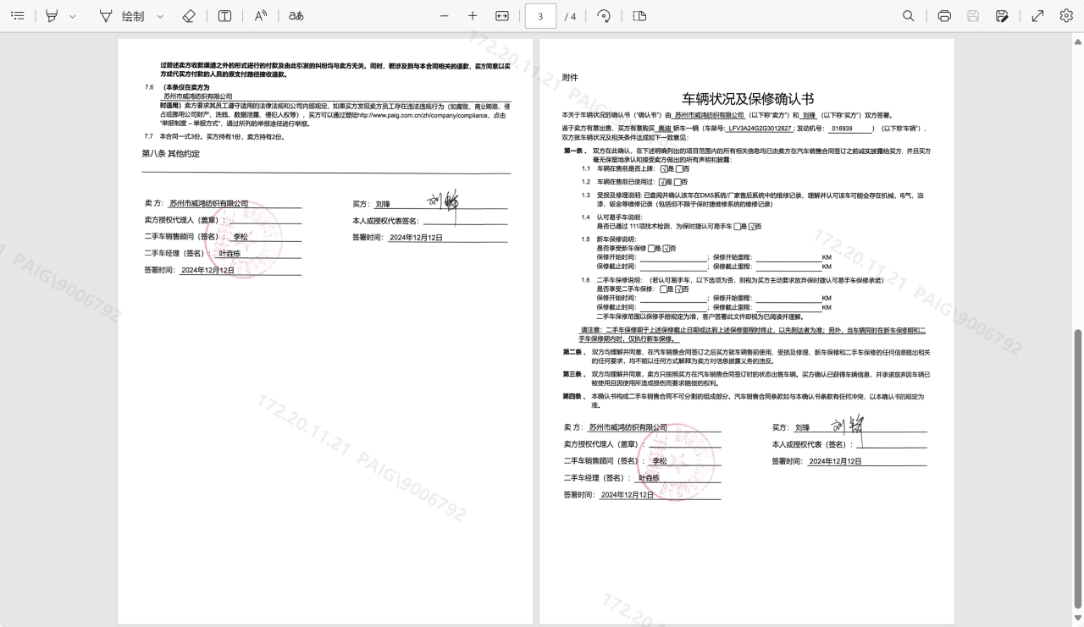The image size is (1084, 627).
Task: Add a text box with the T tool
Action: (x=224, y=16)
